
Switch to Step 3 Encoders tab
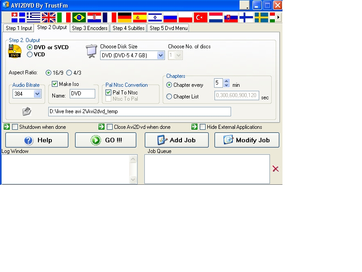point(89,28)
